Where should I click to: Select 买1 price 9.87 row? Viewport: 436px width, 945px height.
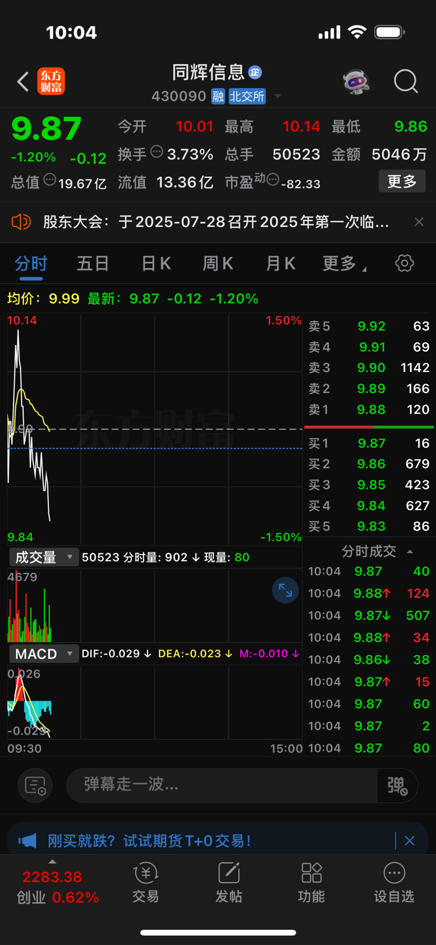[369, 443]
